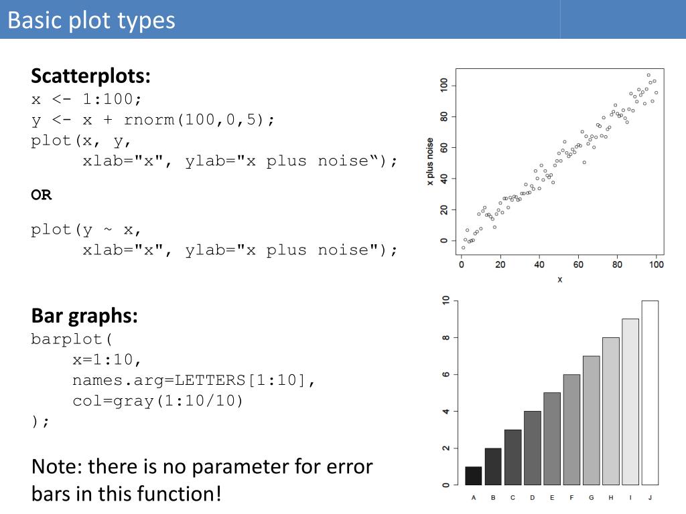Screen dimensions: 686x514
Task: Click the "Basic plot types" slide title
Action: pos(91,21)
